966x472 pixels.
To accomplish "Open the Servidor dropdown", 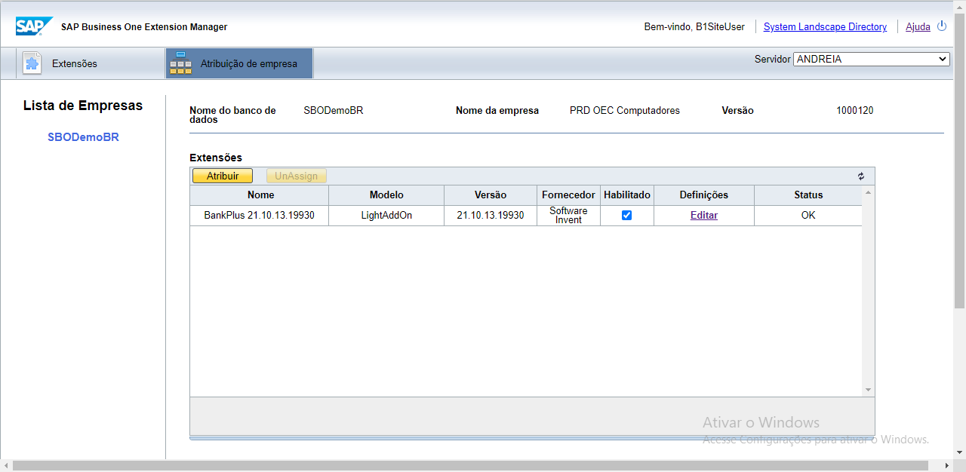I will [x=872, y=59].
